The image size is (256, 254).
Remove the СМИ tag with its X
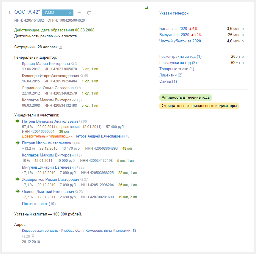[70, 13]
